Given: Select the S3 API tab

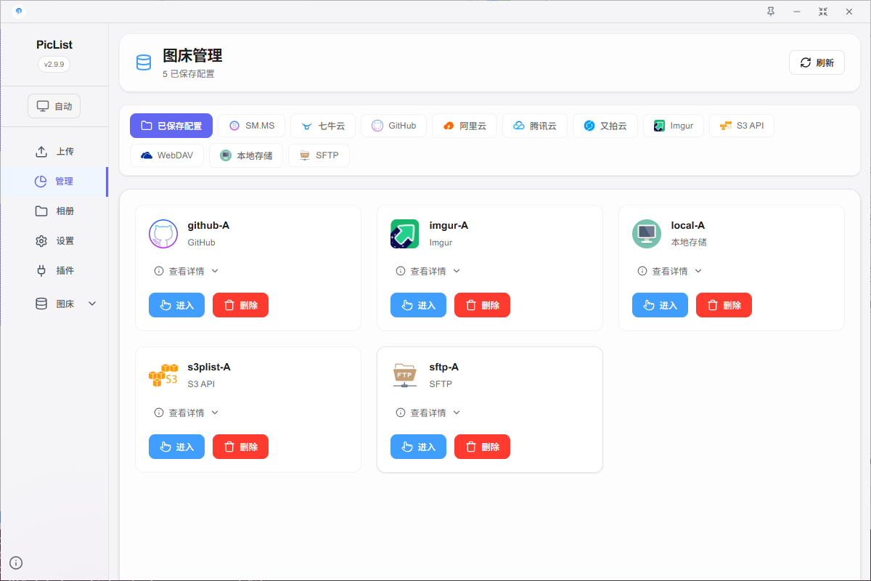Looking at the screenshot, I should tap(742, 126).
